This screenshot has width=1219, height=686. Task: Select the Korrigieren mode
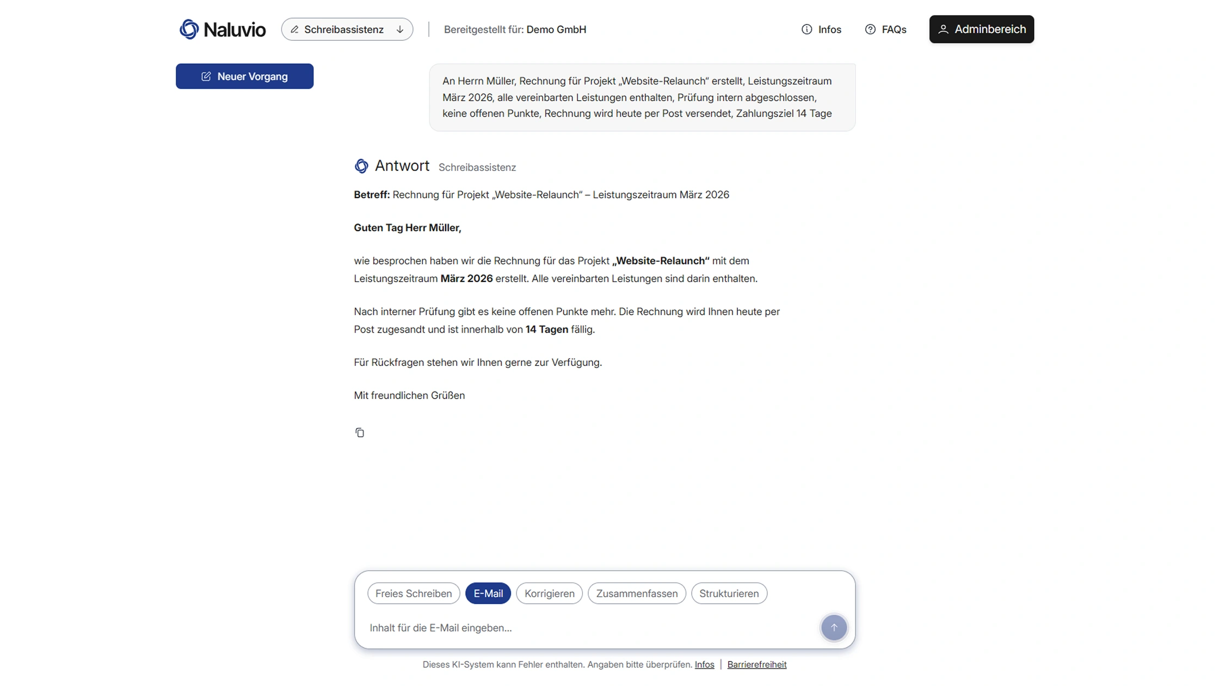click(x=549, y=593)
